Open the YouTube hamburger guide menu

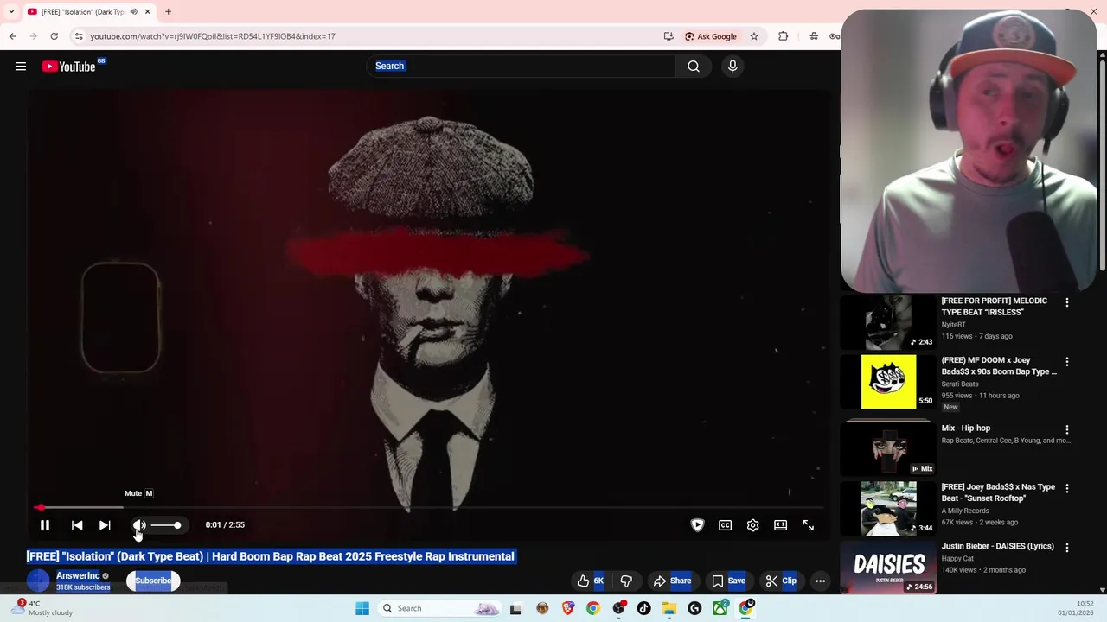coord(21,67)
